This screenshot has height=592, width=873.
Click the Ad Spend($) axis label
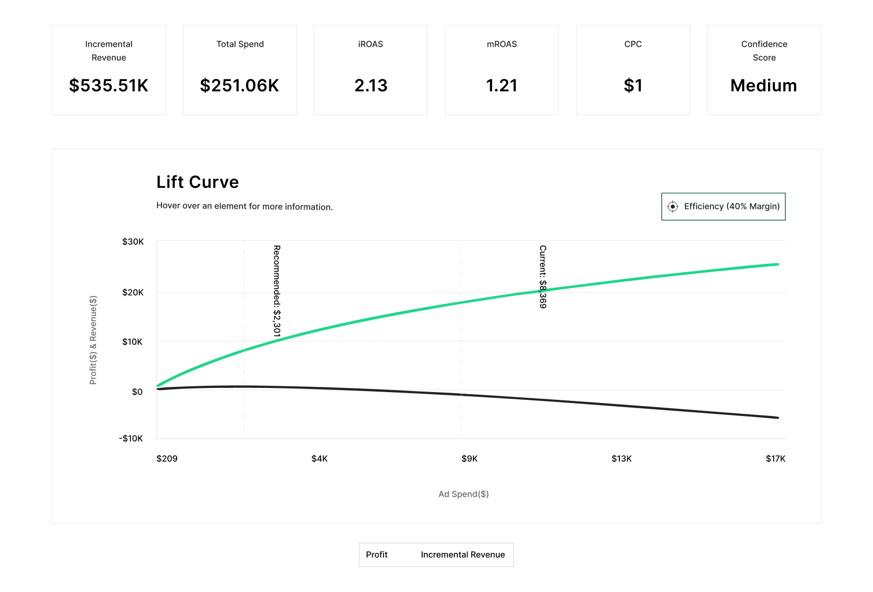(x=463, y=494)
